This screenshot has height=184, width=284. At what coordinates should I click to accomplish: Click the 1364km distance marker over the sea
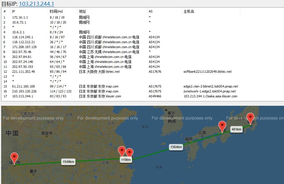click(176, 147)
